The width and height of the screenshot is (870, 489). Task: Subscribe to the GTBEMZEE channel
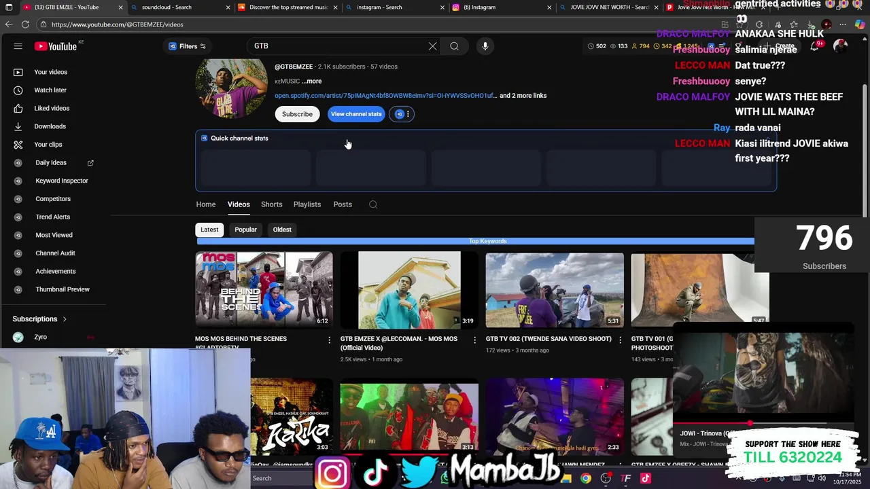click(297, 114)
